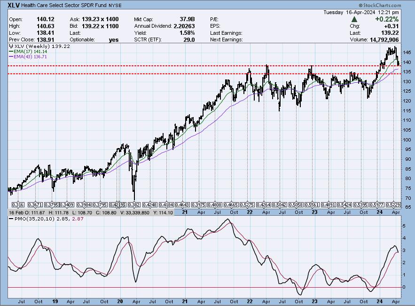The height and width of the screenshot is (306, 415).
Task: Click the dividend box 0.4264
Action: (264, 204)
